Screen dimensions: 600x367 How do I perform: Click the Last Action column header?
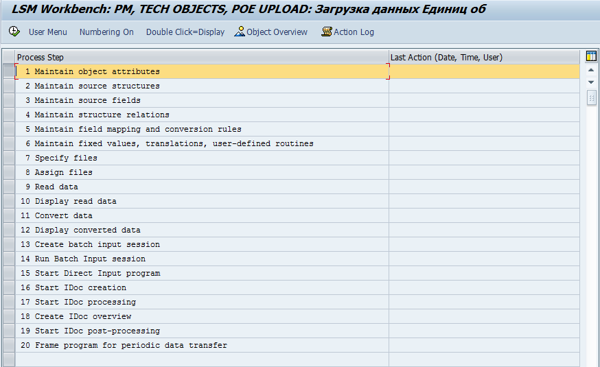pos(484,58)
